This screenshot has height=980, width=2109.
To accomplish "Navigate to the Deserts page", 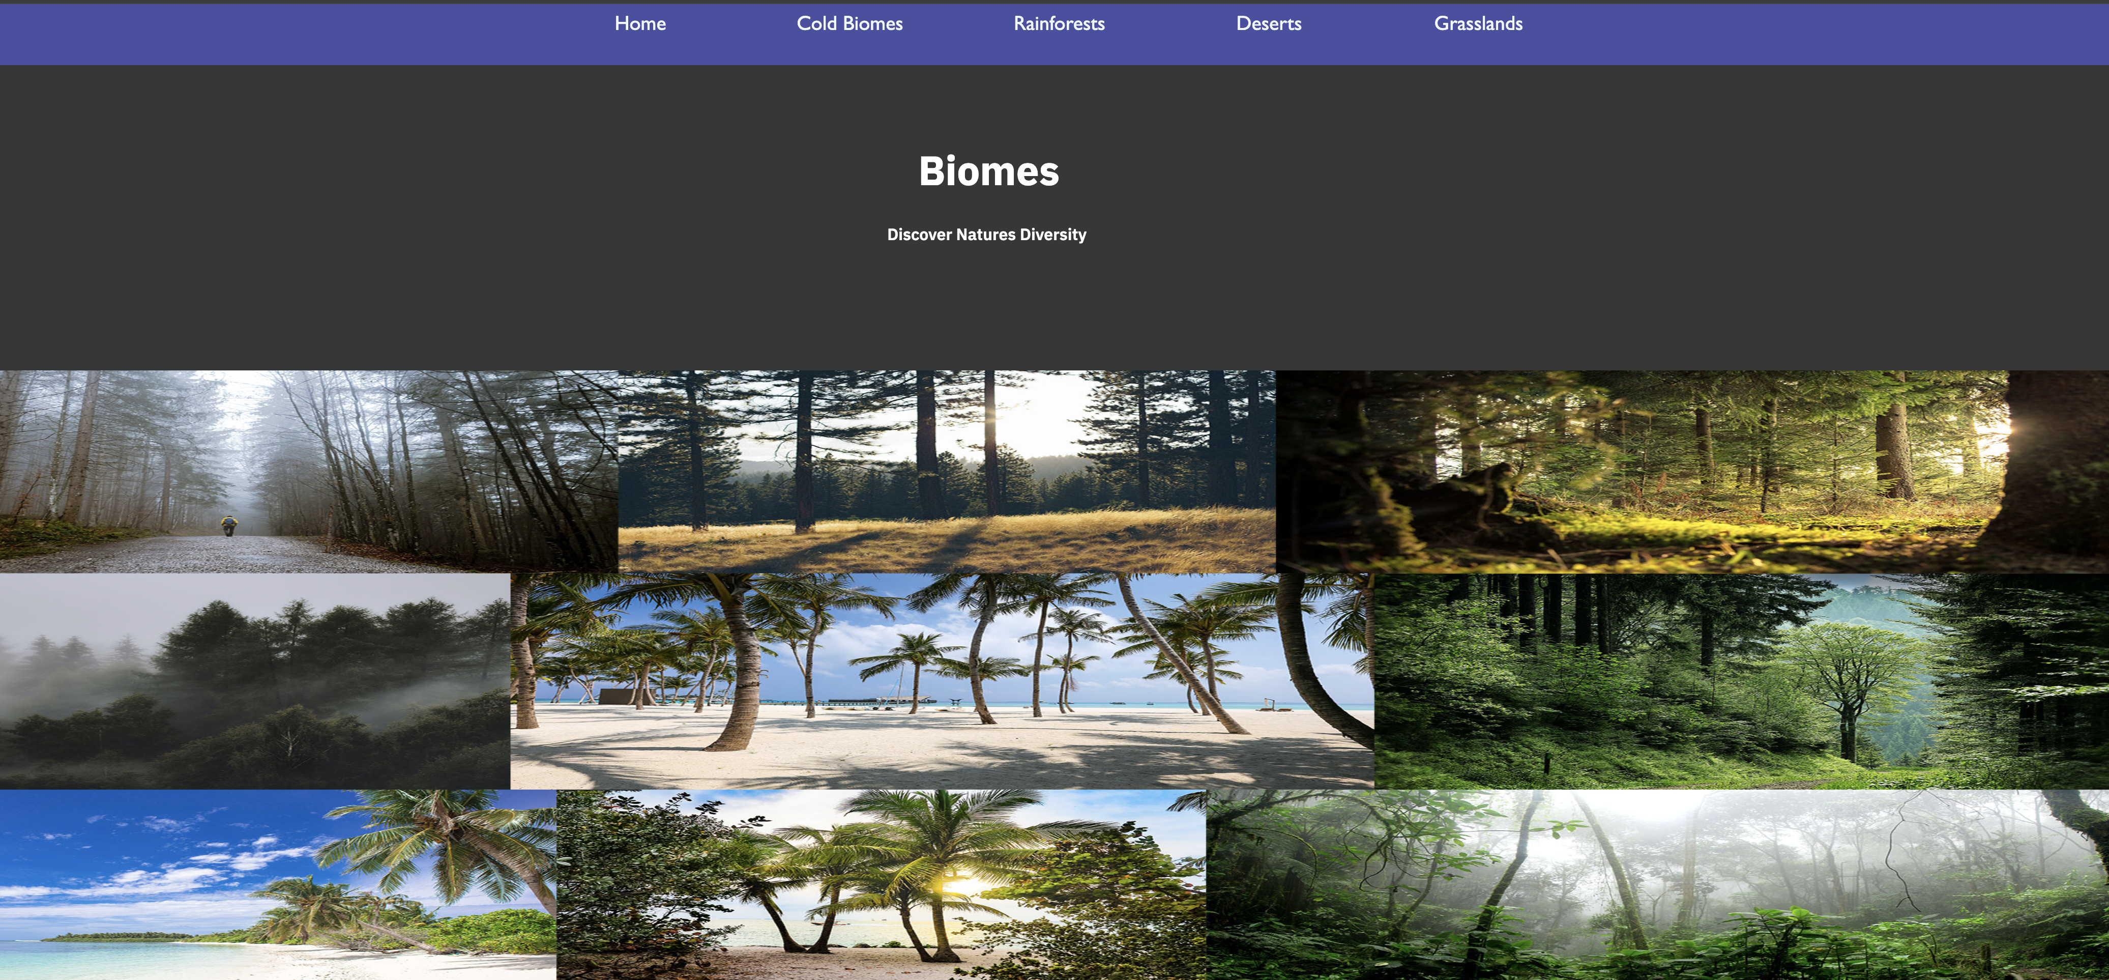I will [1268, 24].
